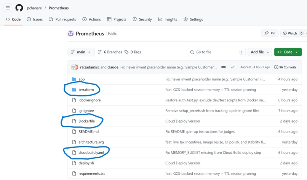Viewport: 307px width, 180px height.
Task: View the 6 Branches link
Action: pos(110,52)
